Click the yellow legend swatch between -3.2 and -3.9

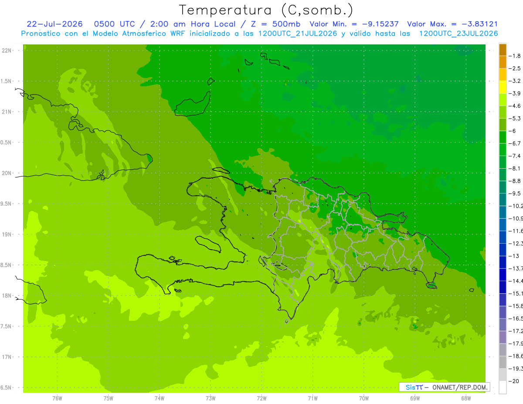(x=503, y=87)
